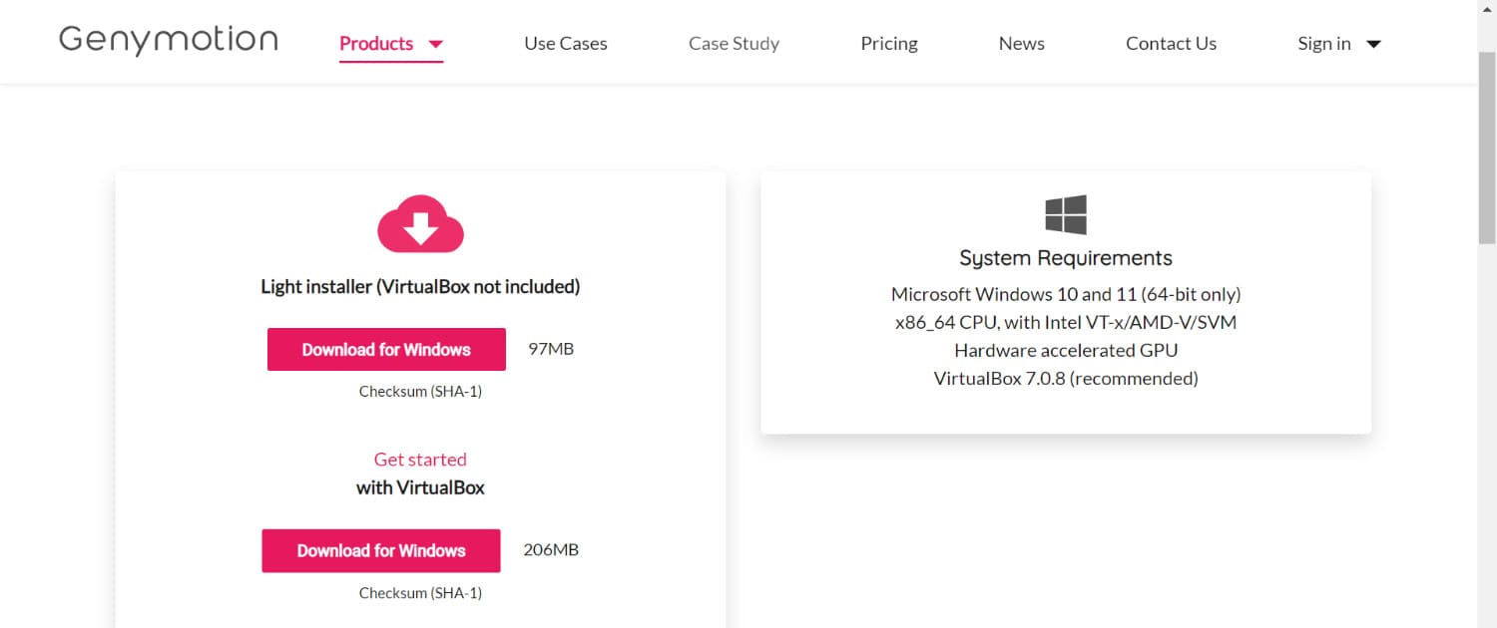
Task: Open the Use Cases page
Action: tap(566, 44)
